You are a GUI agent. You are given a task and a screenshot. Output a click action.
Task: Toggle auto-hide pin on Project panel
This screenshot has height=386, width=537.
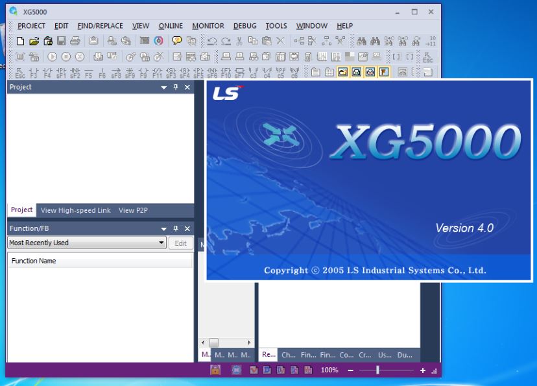pyautogui.click(x=176, y=87)
